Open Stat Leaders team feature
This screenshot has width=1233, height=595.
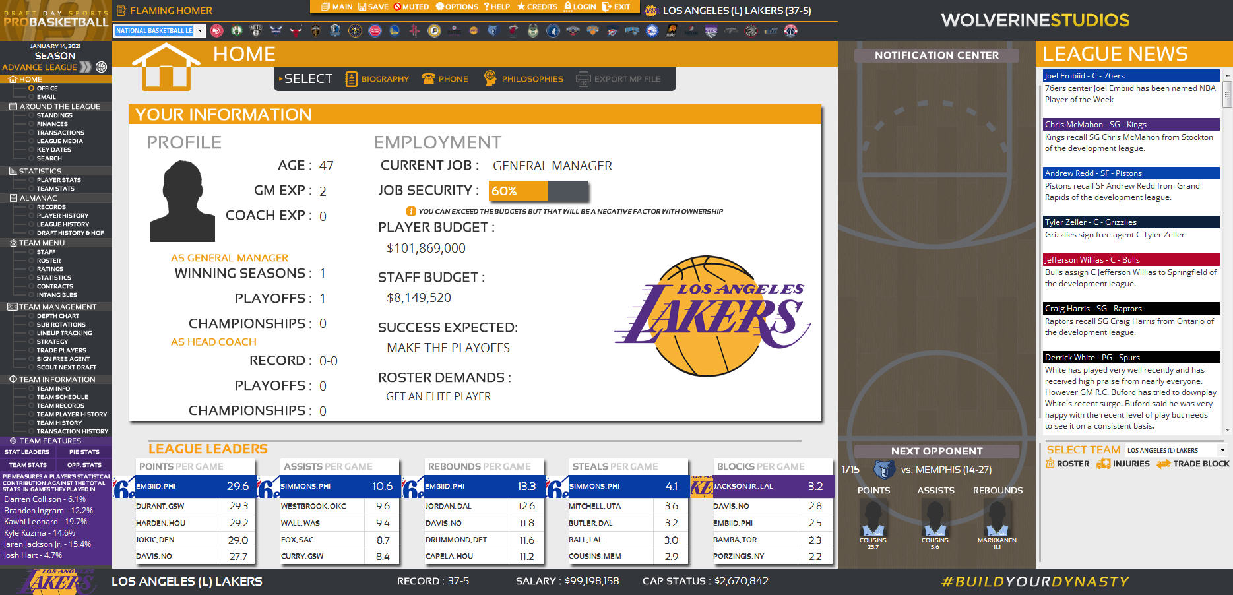click(27, 452)
